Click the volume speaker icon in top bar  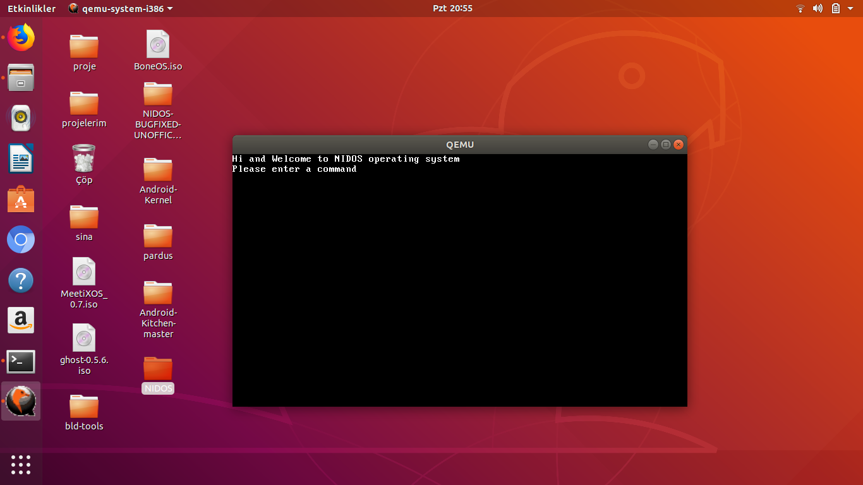(x=818, y=8)
